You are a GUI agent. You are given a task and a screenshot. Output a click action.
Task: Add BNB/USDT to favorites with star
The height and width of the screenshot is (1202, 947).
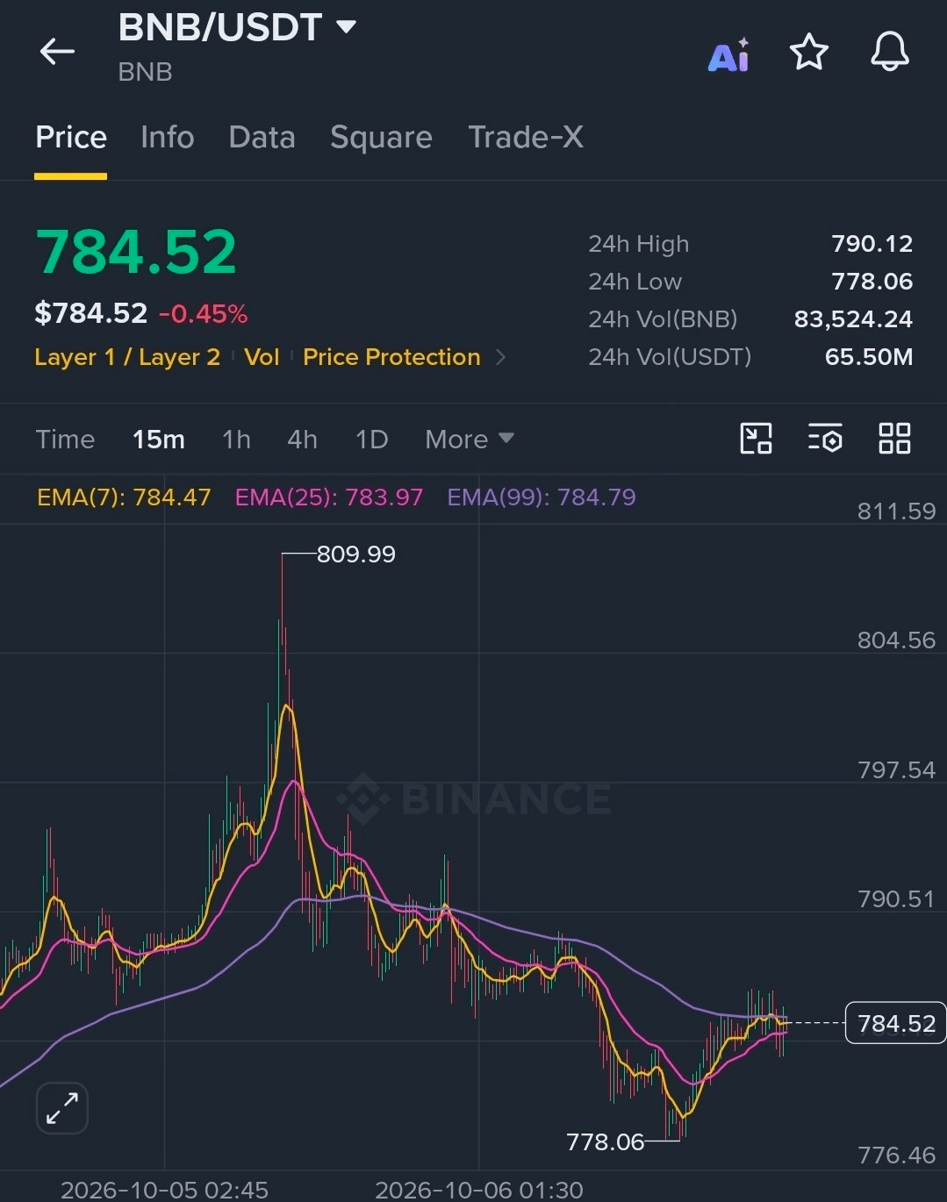(808, 52)
